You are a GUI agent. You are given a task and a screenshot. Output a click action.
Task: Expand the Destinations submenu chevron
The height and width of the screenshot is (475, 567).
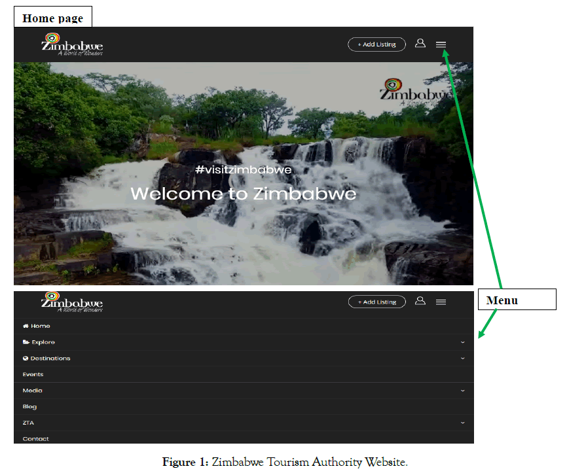point(462,359)
